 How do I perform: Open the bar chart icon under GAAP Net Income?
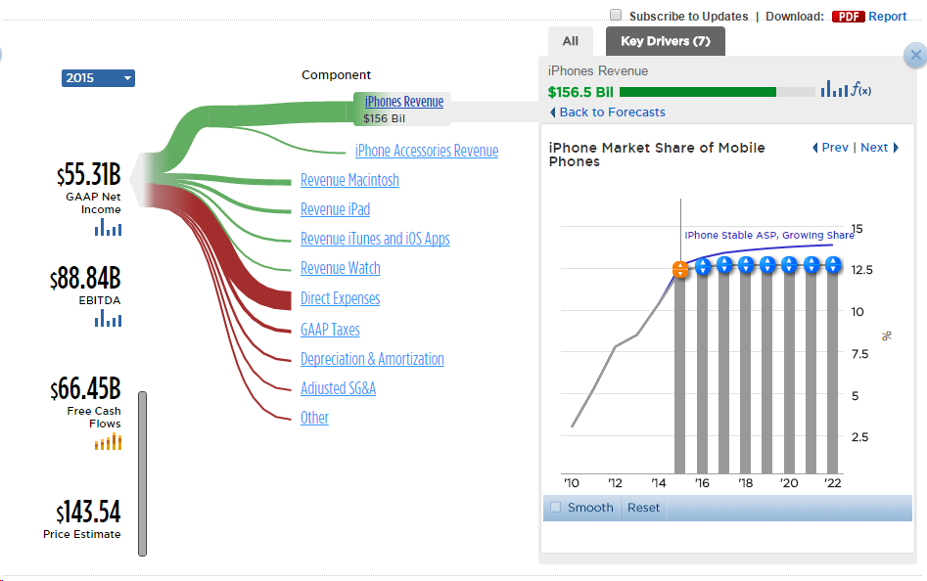[109, 227]
